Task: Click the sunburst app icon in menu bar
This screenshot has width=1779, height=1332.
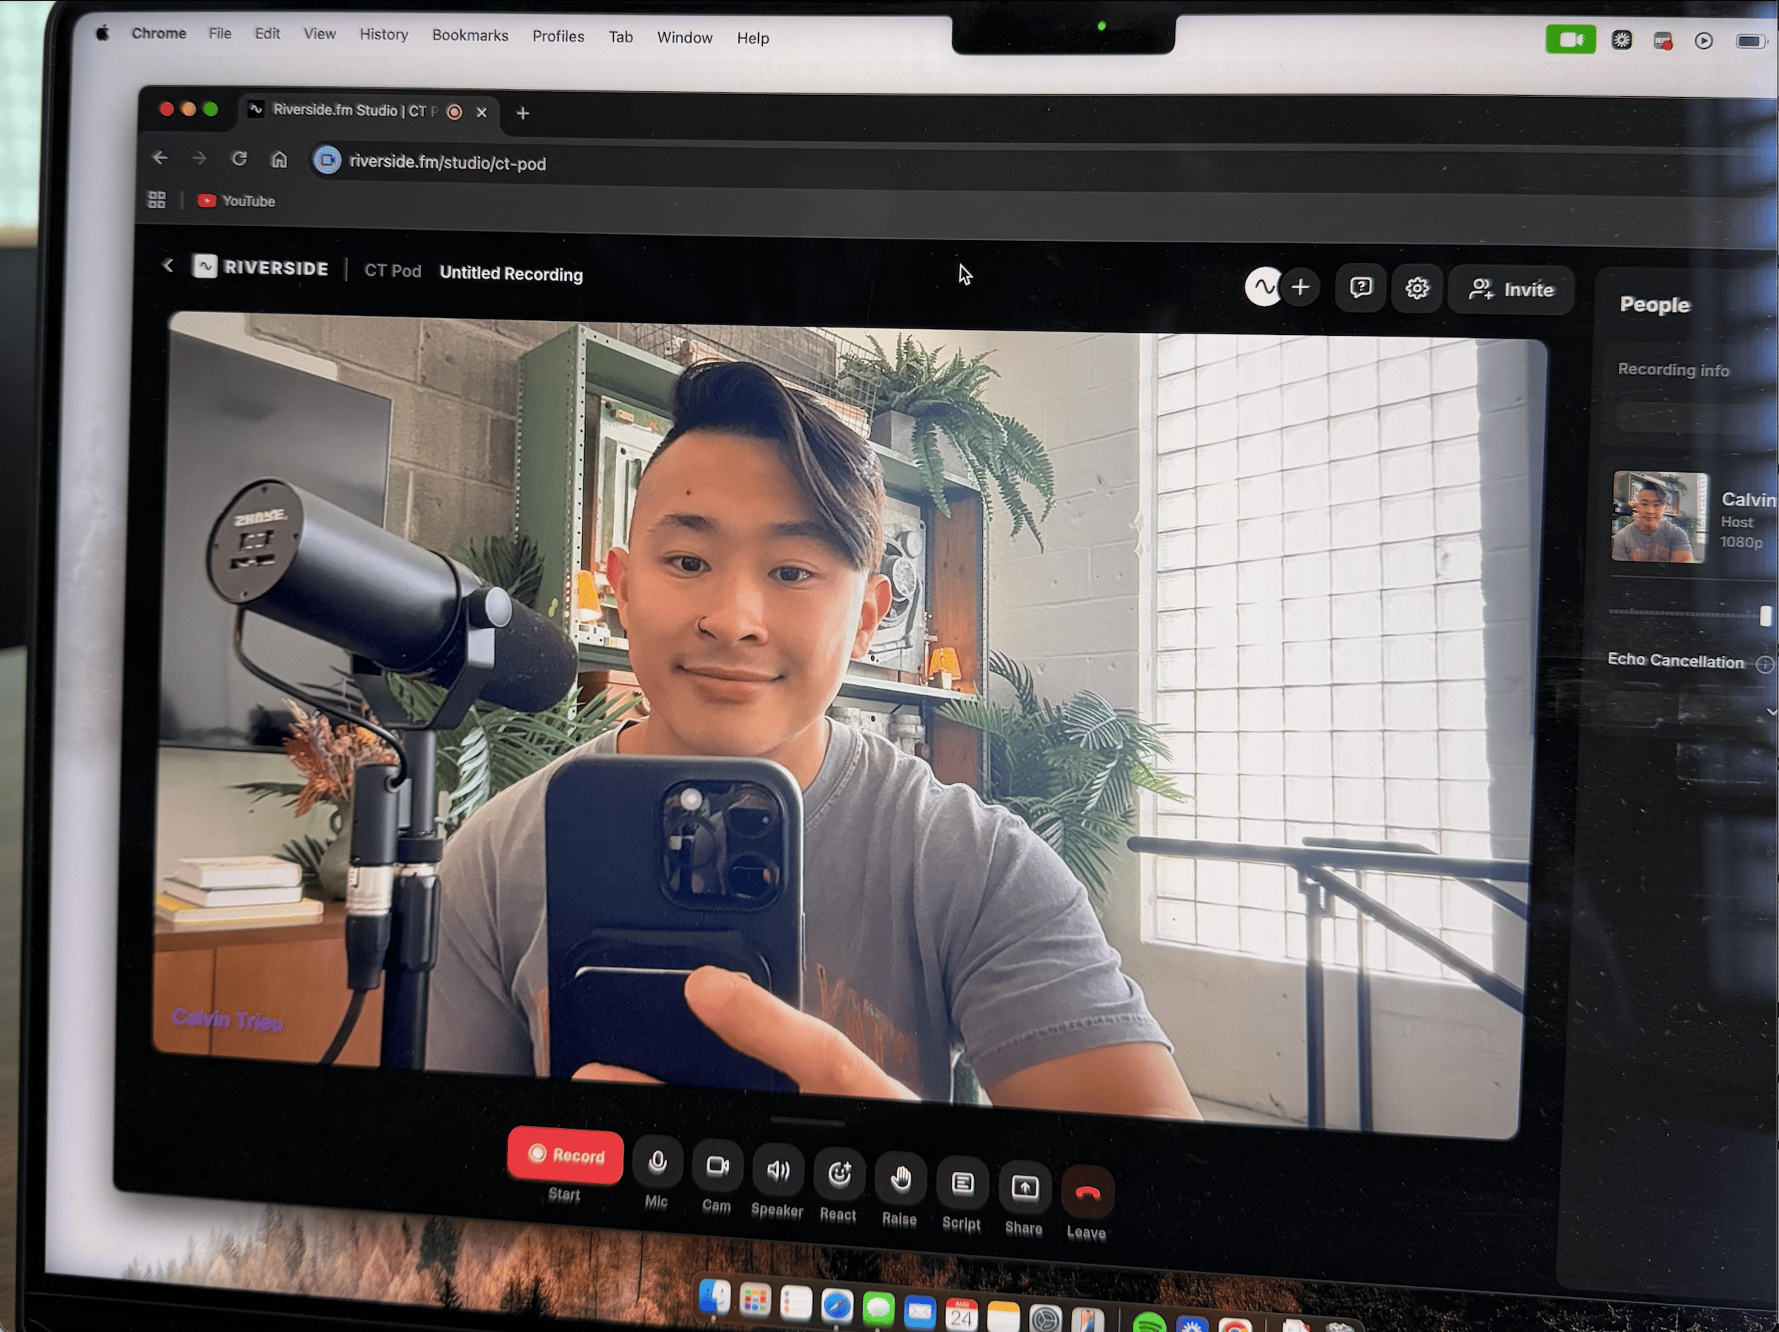Action: [1621, 40]
